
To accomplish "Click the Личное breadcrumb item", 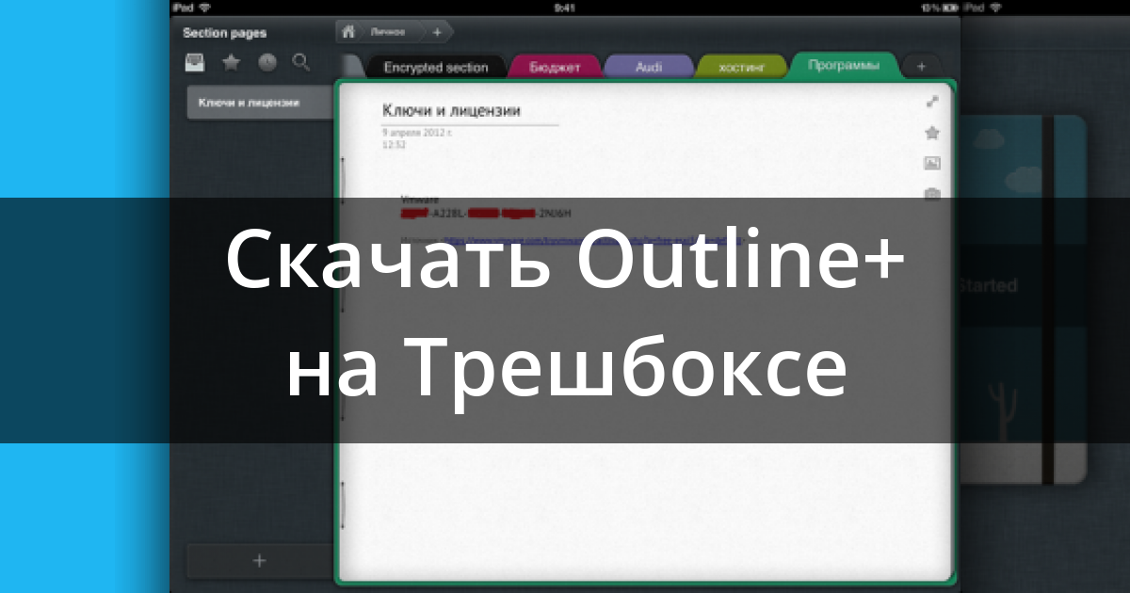I will pos(388,31).
